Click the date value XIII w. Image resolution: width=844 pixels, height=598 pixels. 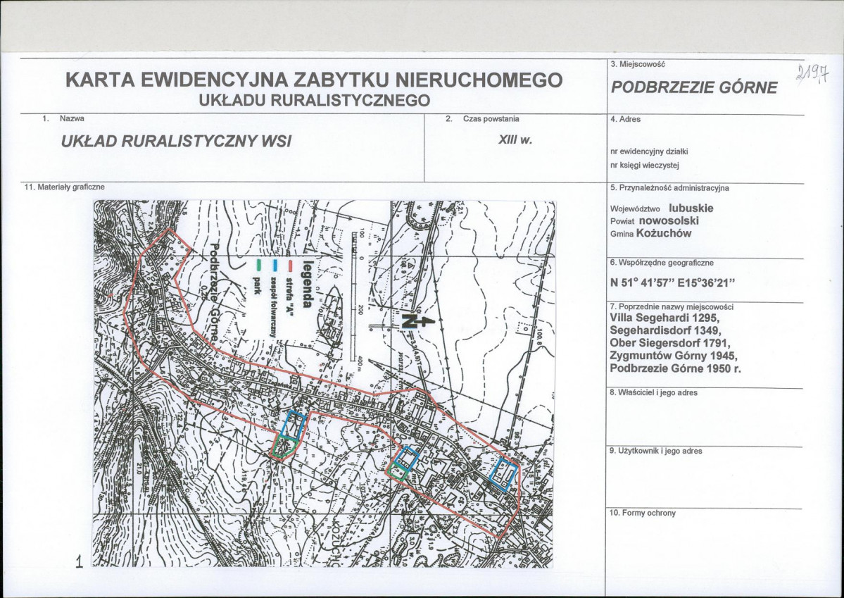(x=515, y=139)
